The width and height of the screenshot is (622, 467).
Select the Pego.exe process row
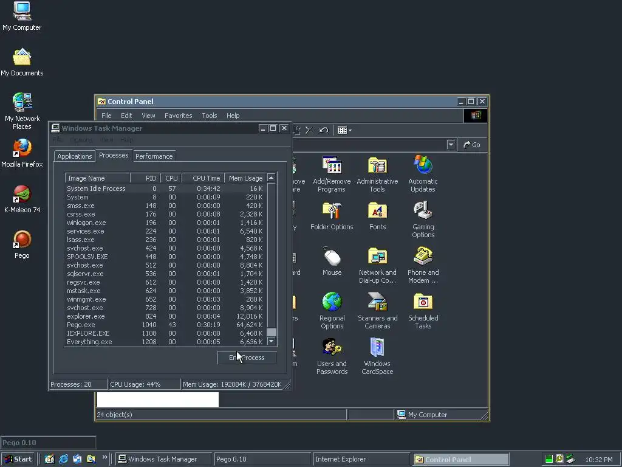click(x=165, y=325)
